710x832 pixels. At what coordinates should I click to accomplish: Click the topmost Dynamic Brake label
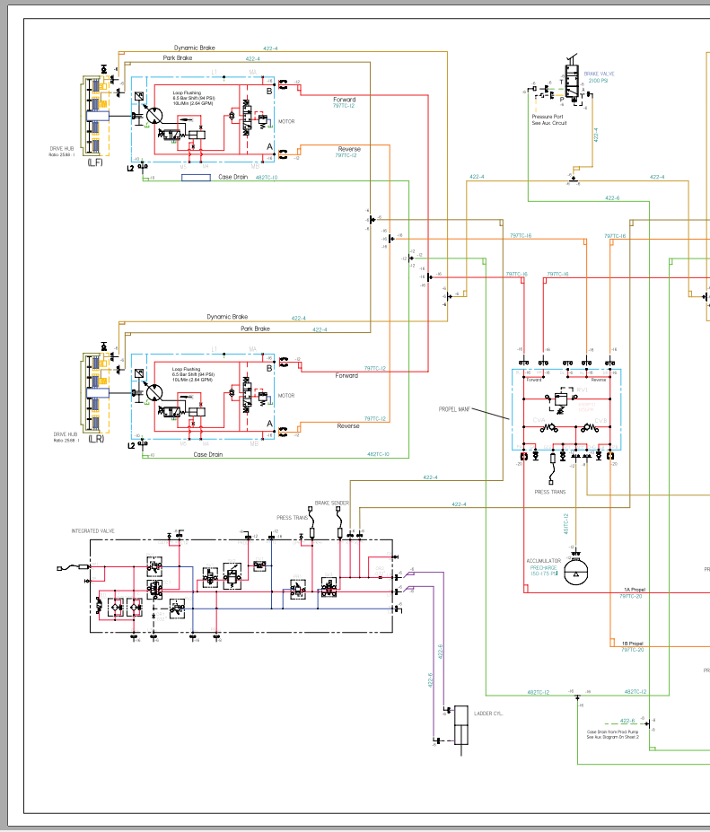195,48
